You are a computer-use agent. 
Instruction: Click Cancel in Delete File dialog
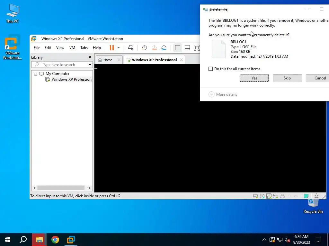(x=317, y=78)
